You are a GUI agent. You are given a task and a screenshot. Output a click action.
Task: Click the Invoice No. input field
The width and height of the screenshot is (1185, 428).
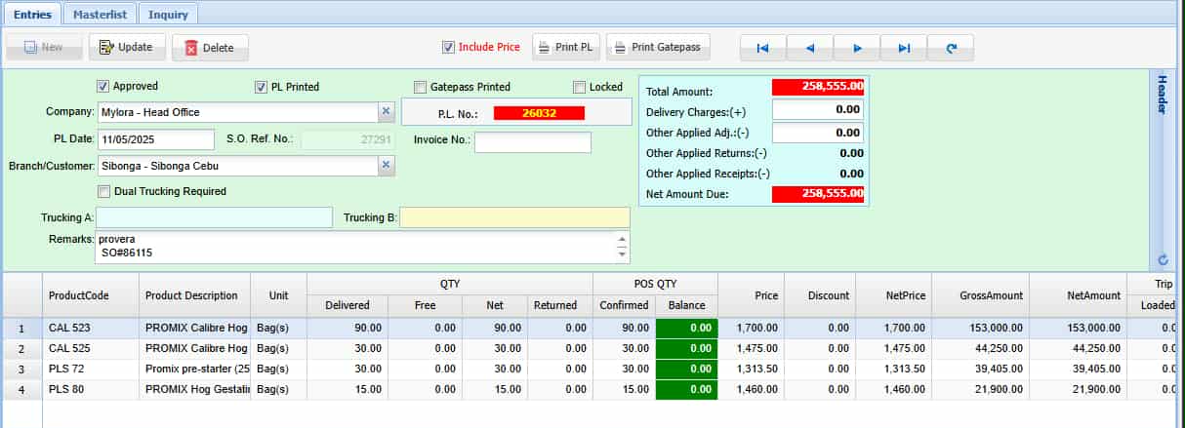(x=532, y=142)
